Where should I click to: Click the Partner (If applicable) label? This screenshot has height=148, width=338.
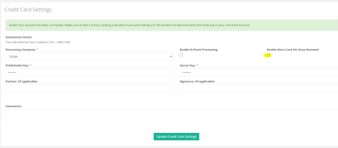[21, 81]
